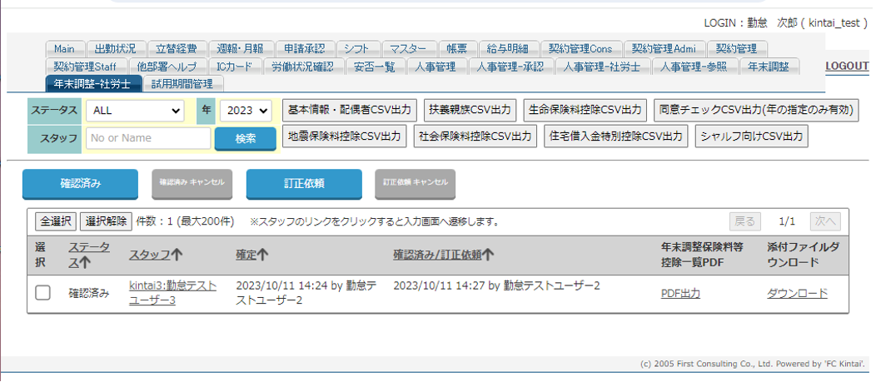The height and width of the screenshot is (382, 881).
Task: Open the 年 2023 year dropdown
Action: 246,111
